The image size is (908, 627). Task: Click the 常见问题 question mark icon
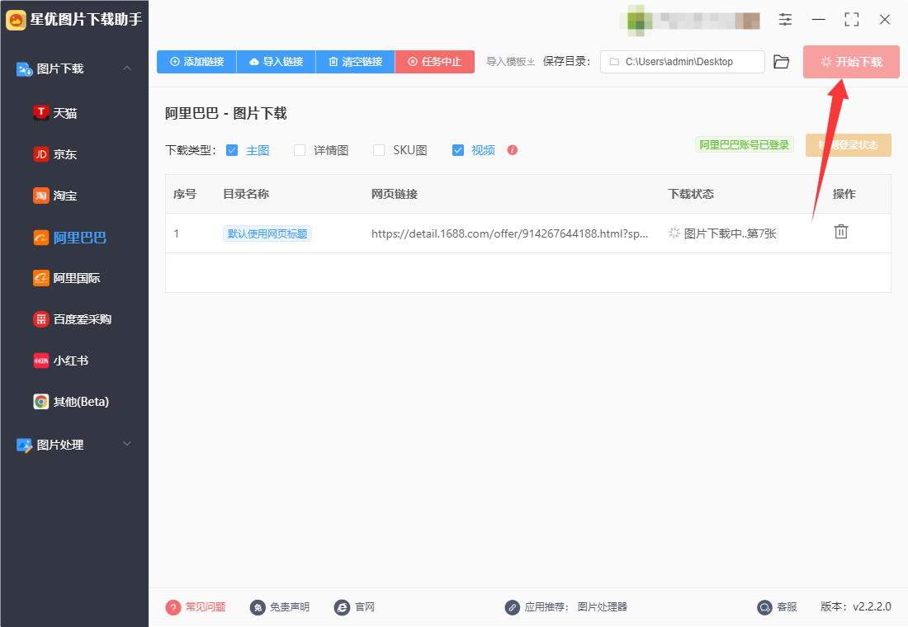coord(173,606)
